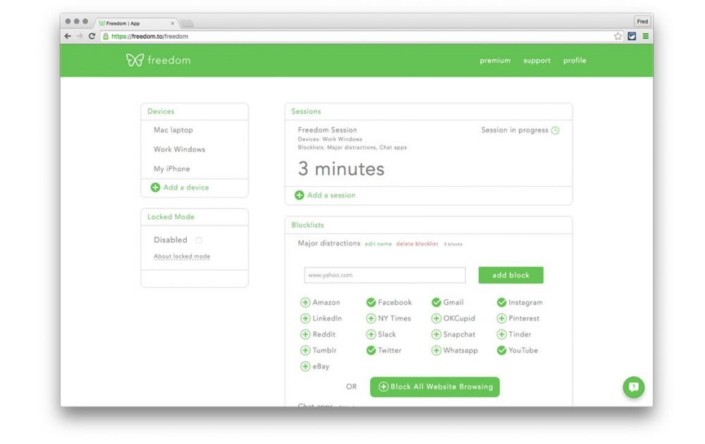Open the premium page
This screenshot has width=705, height=444.
coord(495,61)
